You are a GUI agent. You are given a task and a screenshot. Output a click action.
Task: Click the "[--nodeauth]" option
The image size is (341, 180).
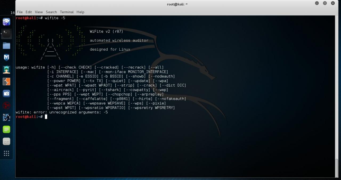[x=162, y=76]
